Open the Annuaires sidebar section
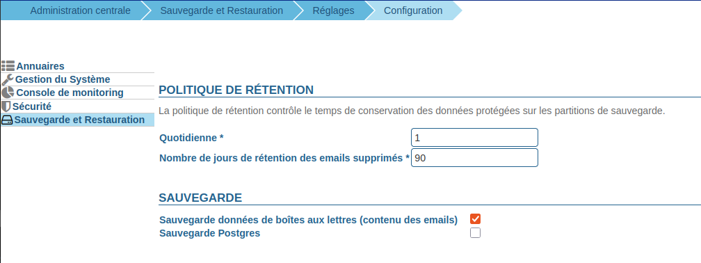Viewport: 701px width, 263px height. (x=40, y=66)
